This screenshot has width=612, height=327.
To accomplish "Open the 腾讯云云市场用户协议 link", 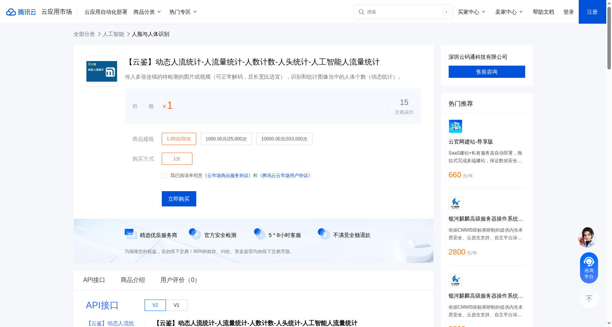I will tap(285, 176).
